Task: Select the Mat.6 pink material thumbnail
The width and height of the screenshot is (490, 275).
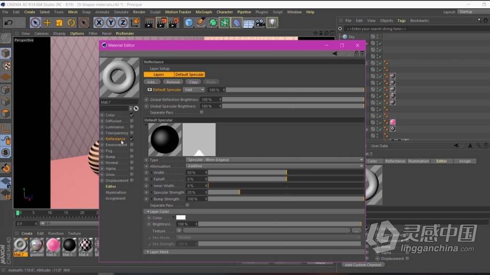Action: pos(53,245)
